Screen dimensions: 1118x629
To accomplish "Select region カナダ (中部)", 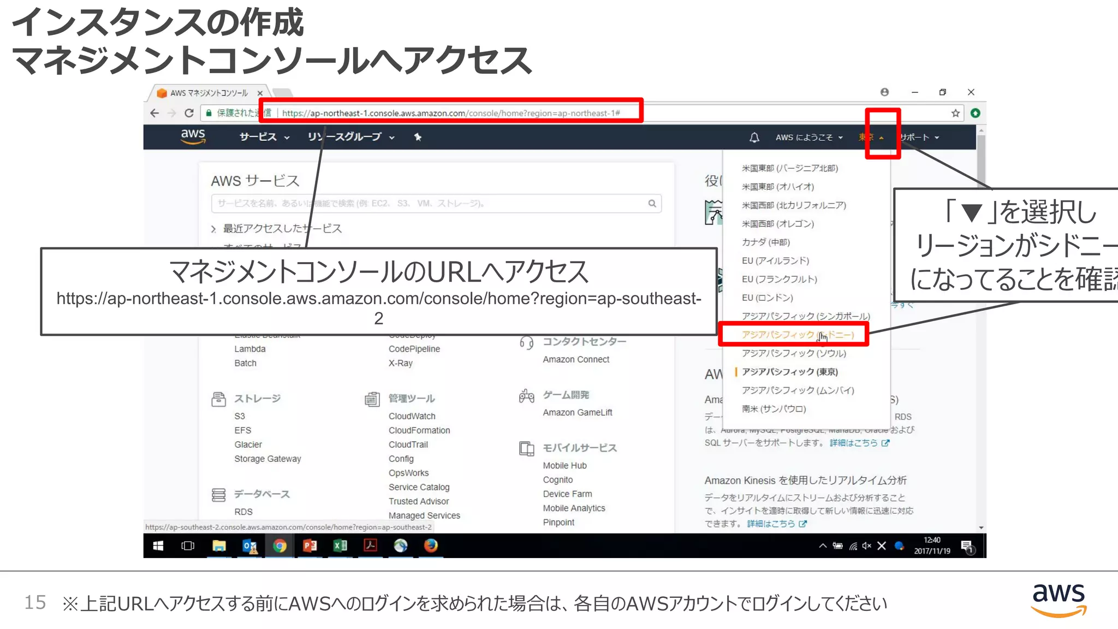I will click(x=766, y=242).
